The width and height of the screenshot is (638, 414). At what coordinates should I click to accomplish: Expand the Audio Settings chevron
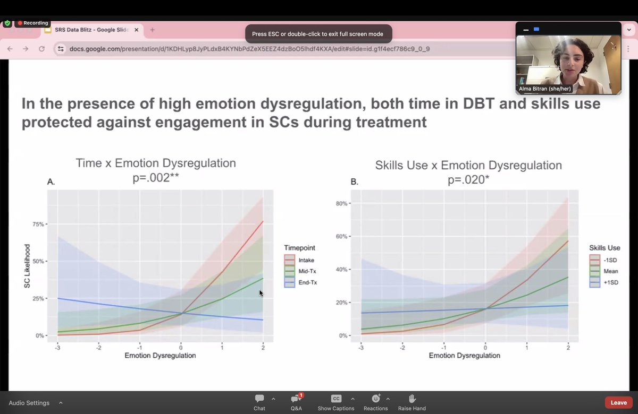point(60,403)
